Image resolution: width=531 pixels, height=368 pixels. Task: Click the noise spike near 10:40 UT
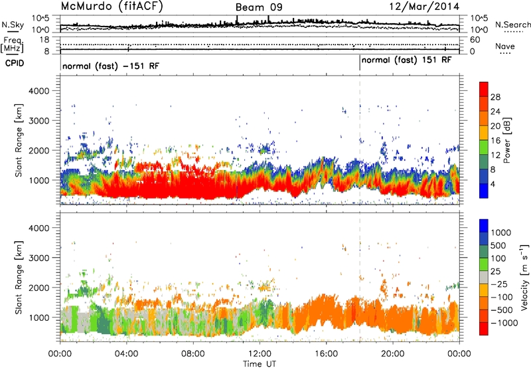(237, 20)
